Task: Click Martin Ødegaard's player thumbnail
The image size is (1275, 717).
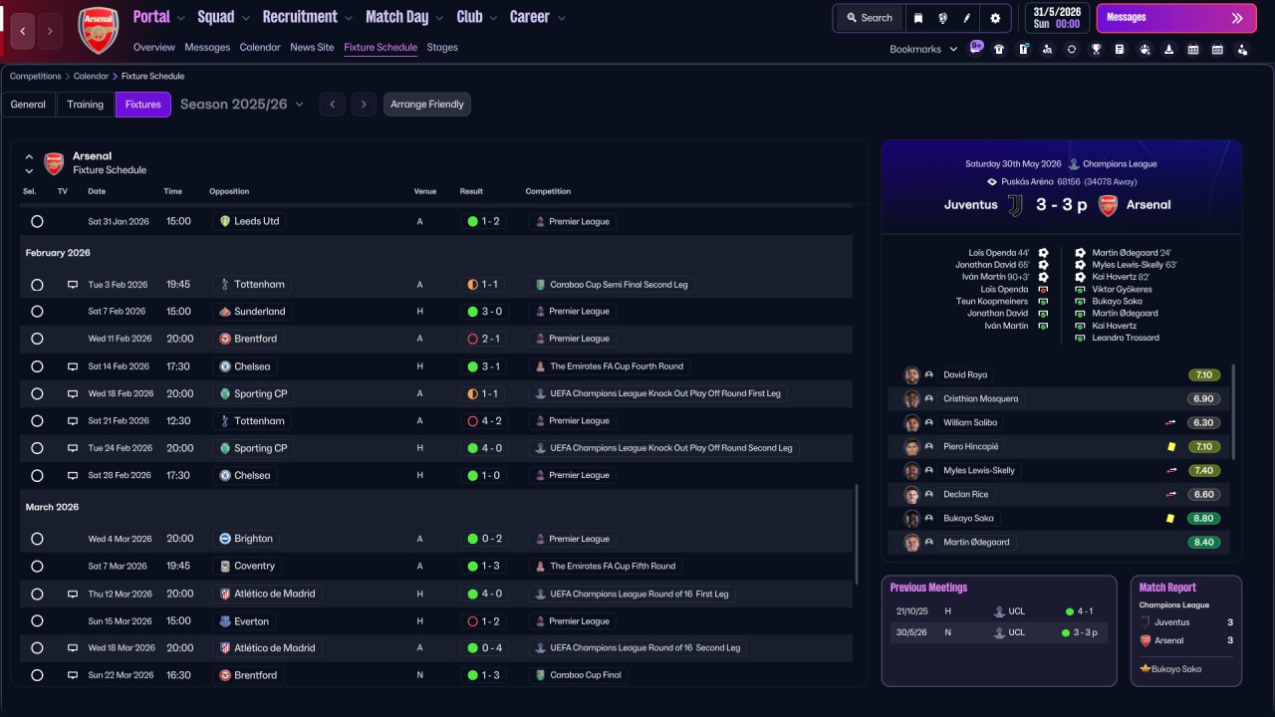Action: pos(911,543)
